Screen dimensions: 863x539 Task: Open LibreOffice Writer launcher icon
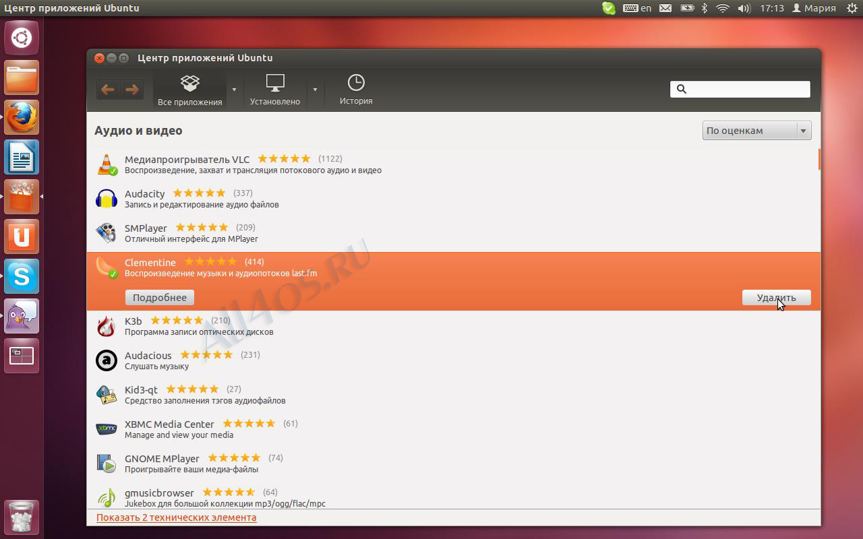click(x=22, y=157)
